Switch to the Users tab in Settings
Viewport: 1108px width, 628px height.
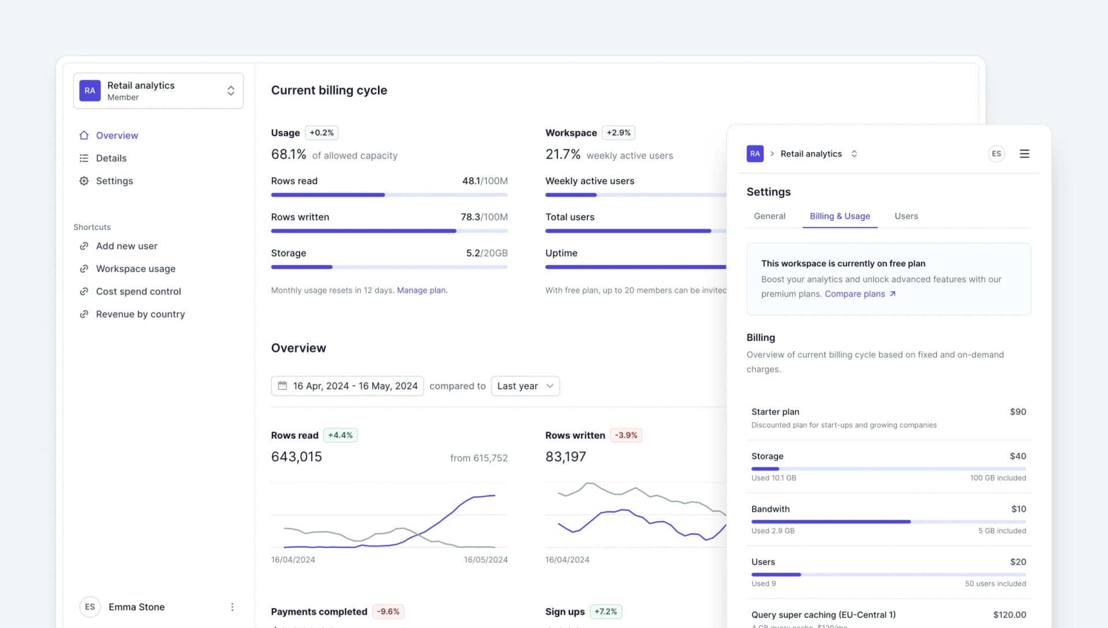(x=905, y=216)
